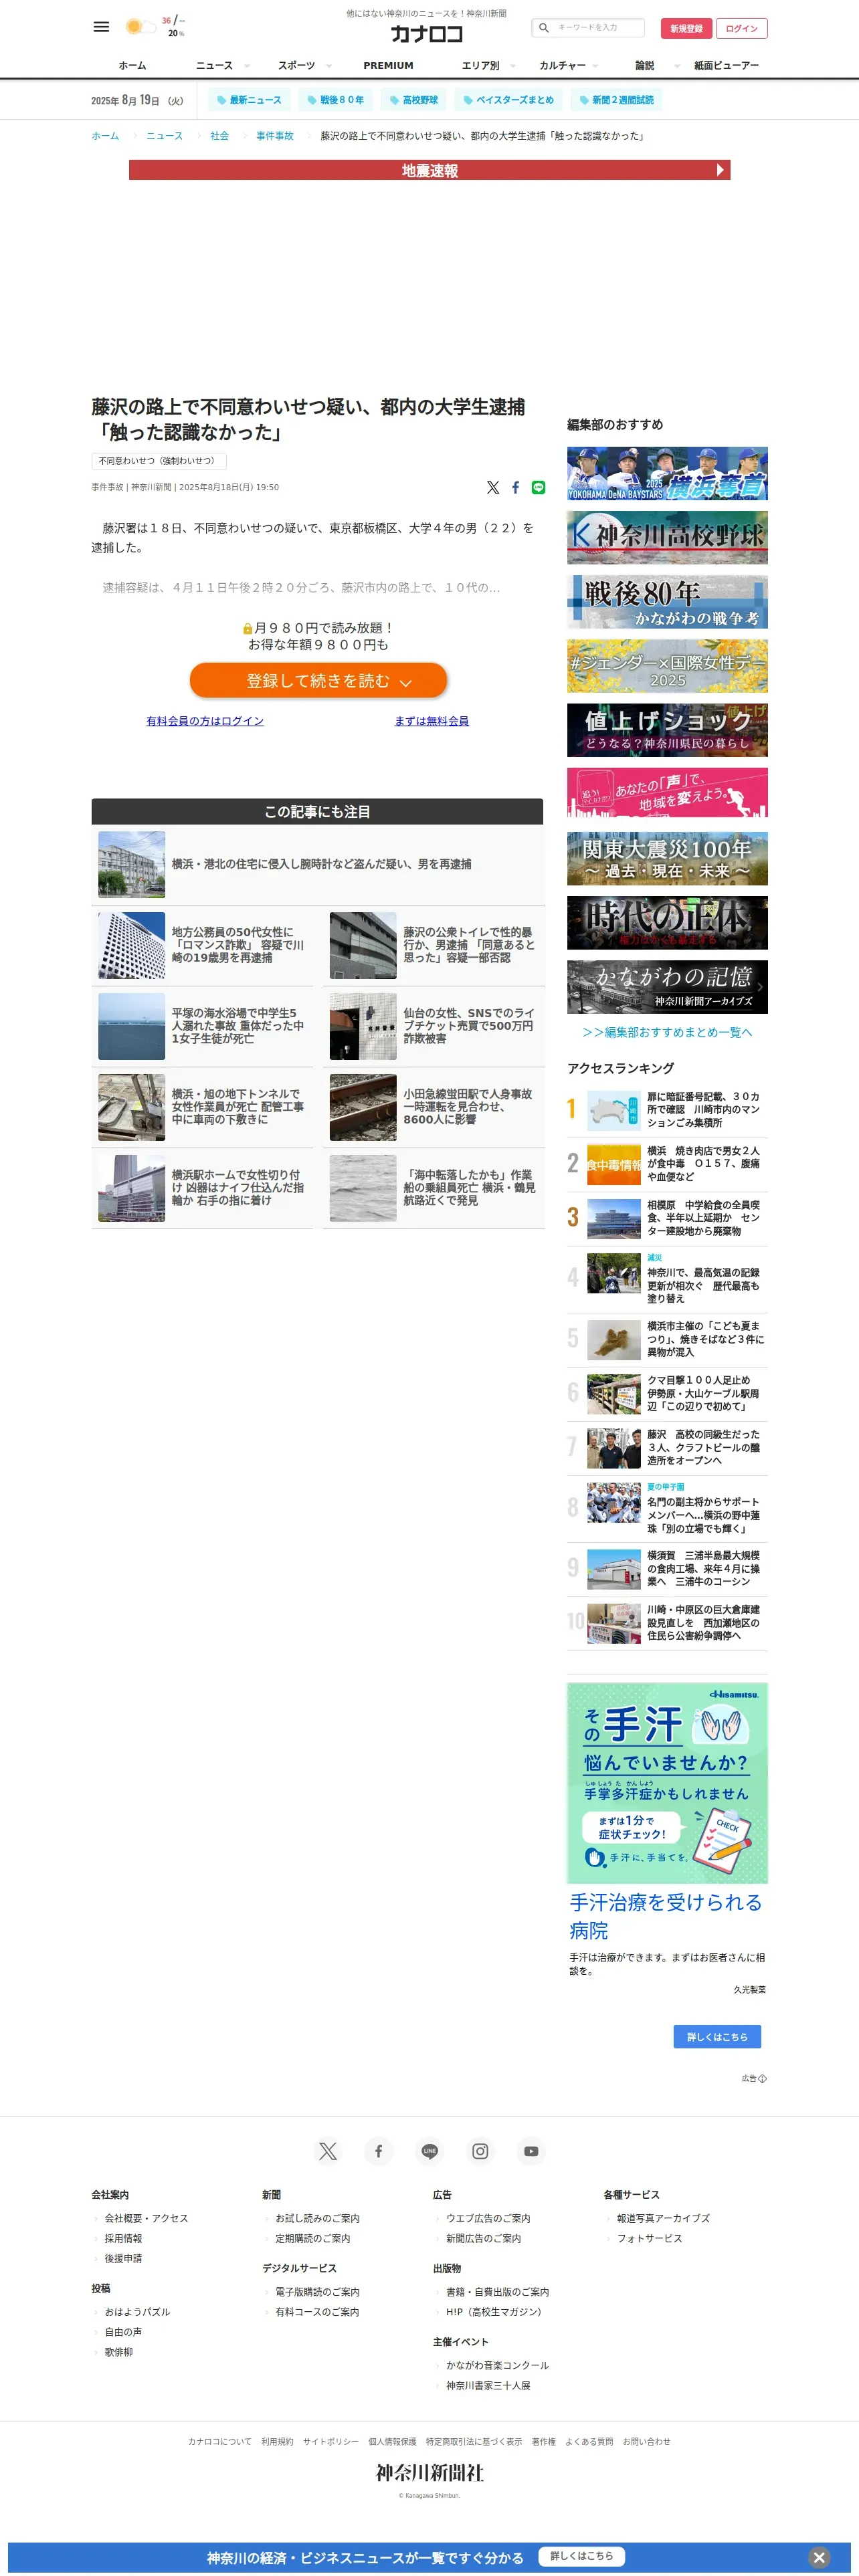
Task: Expand 論説 menu dropdown arrow
Action: coord(677,66)
